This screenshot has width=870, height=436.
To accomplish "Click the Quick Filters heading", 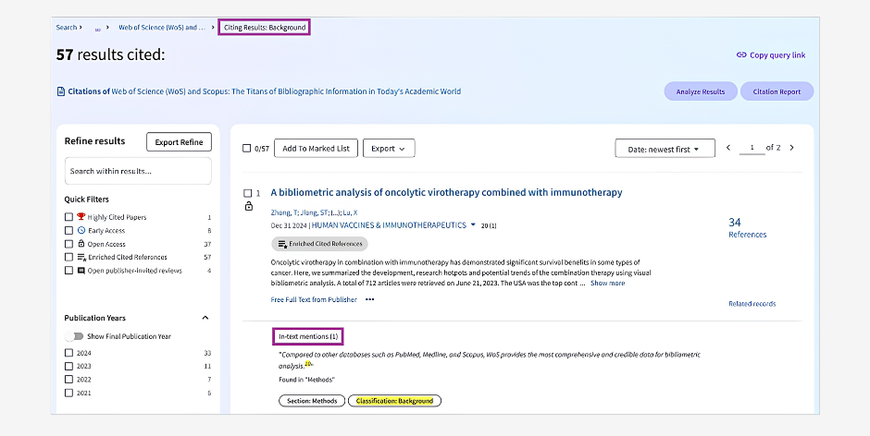I will (87, 200).
